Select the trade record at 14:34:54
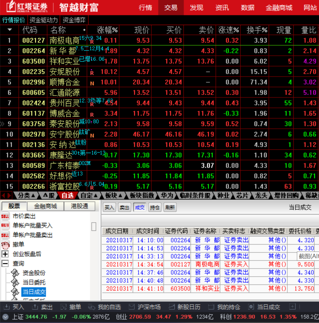Screen dimensions: 319x323 (210, 264)
